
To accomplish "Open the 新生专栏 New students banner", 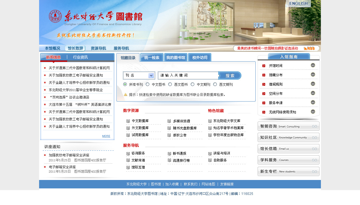I will click(289, 172).
